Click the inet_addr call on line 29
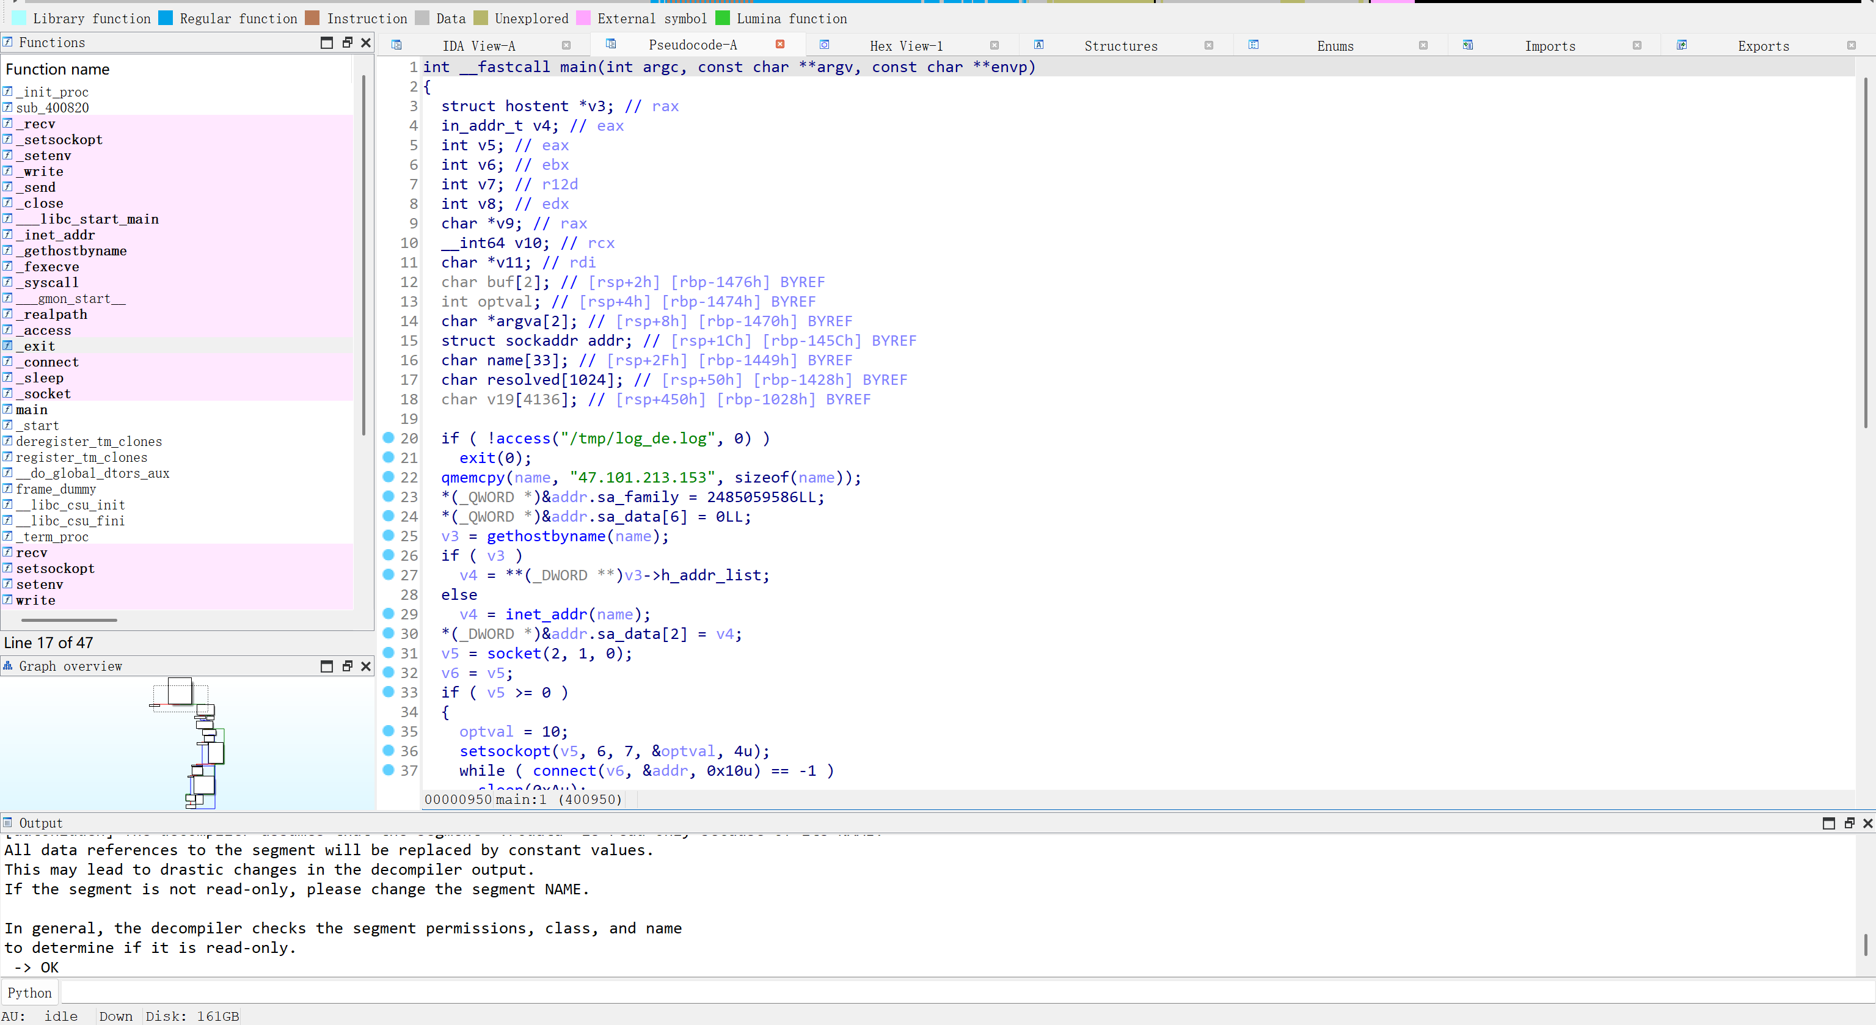1876x1025 pixels. 546,615
